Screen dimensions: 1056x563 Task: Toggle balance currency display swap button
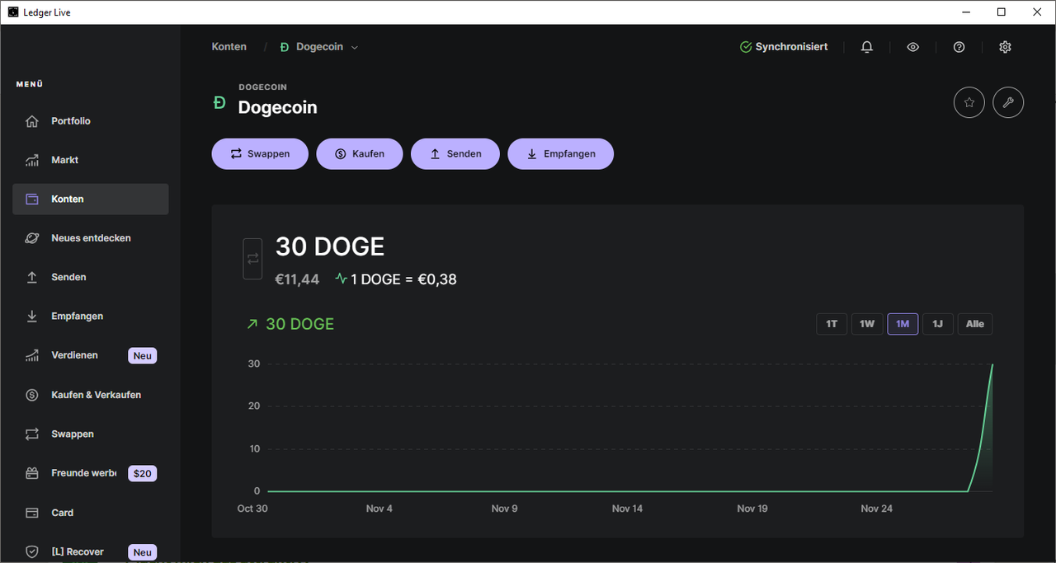coord(252,259)
